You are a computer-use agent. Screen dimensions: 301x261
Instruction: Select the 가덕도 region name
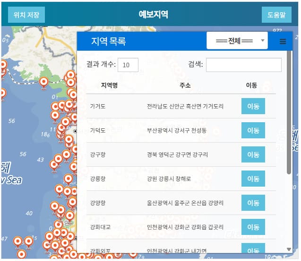(x=98, y=131)
